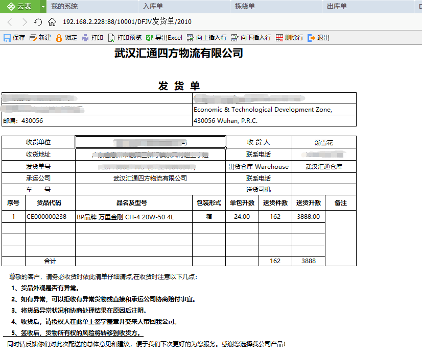The height and width of the screenshot is (357, 422).
Task: Click the 邮编: 430056 cell
Action: point(97,120)
